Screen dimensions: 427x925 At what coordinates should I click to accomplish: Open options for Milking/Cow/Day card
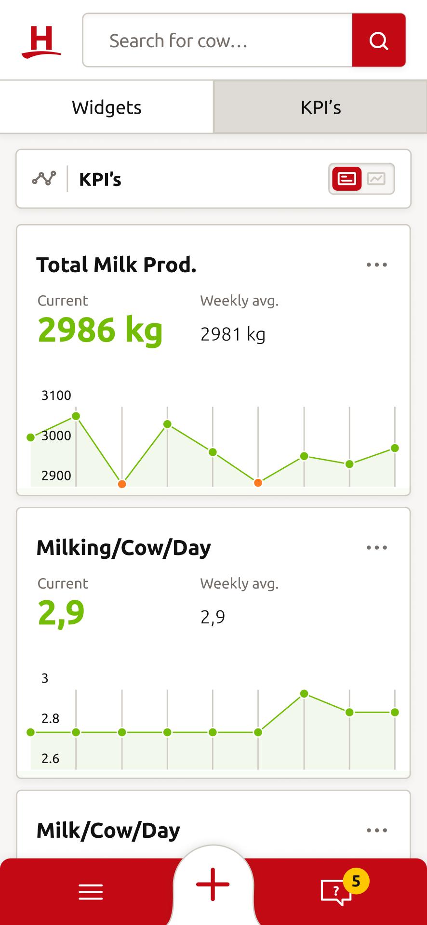click(376, 547)
